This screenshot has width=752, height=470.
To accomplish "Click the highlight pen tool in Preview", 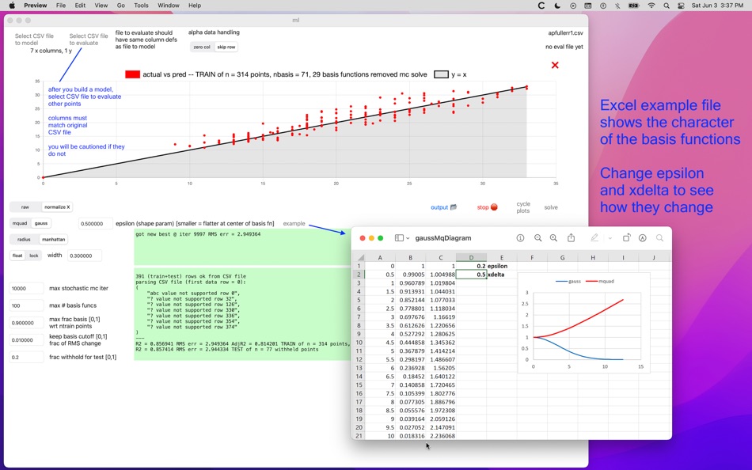I will pyautogui.click(x=594, y=238).
